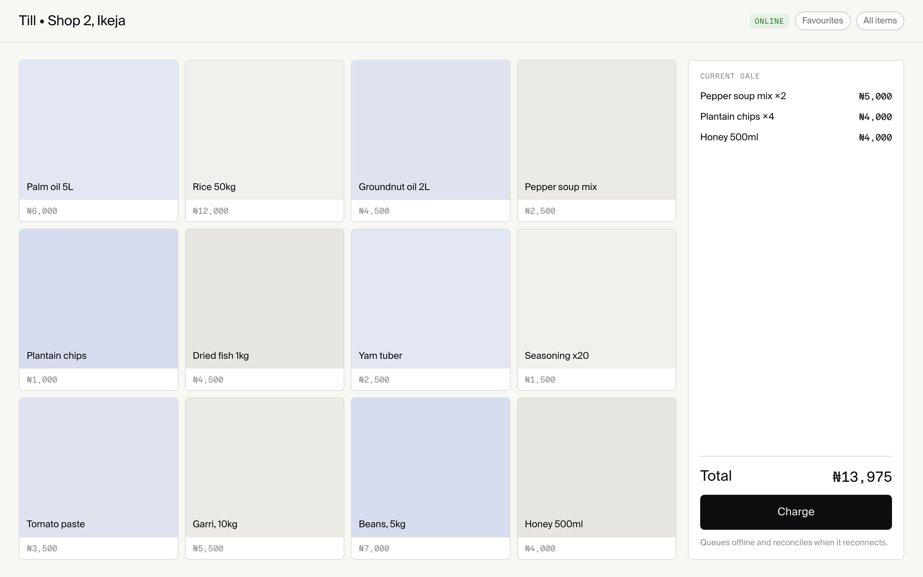
Task: Click the ₦12,000 price under Rice 50kg
Action: point(211,211)
